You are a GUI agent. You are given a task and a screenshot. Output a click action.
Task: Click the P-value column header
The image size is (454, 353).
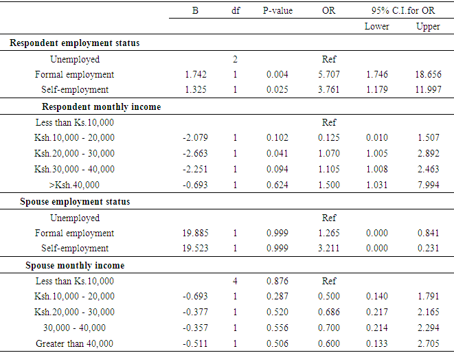pos(277,11)
